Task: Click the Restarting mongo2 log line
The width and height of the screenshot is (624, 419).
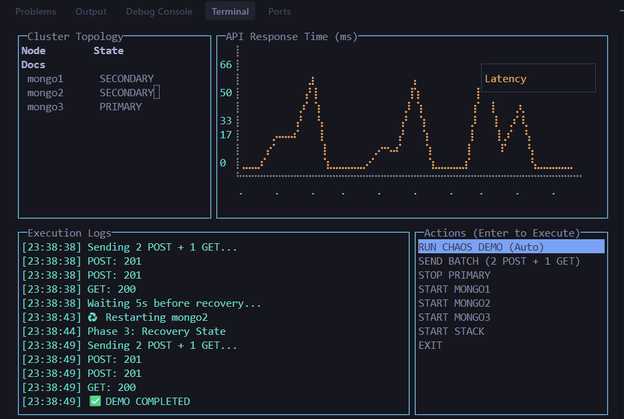Action: [x=115, y=317]
